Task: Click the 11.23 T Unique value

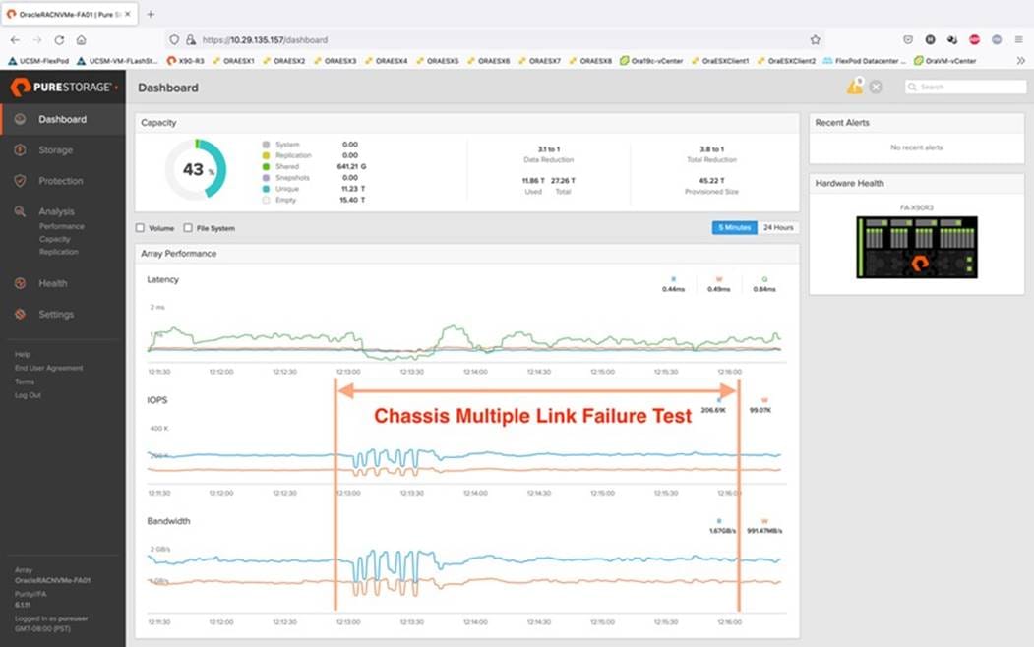Action: pos(353,189)
